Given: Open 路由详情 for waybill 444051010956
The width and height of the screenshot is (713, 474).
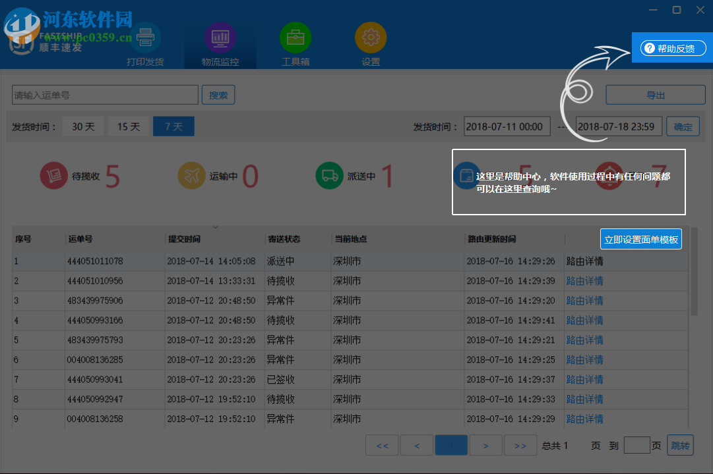Looking at the screenshot, I should pyautogui.click(x=584, y=280).
